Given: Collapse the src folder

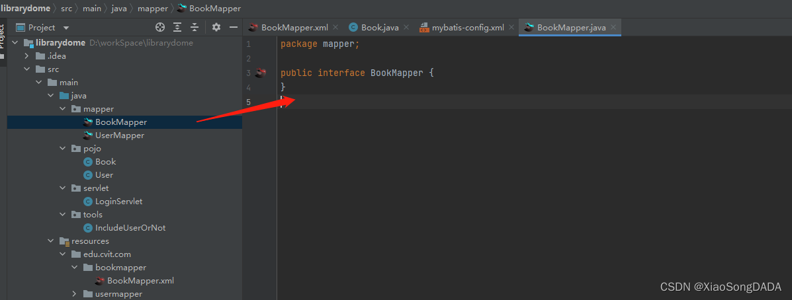Looking at the screenshot, I should 26,69.
